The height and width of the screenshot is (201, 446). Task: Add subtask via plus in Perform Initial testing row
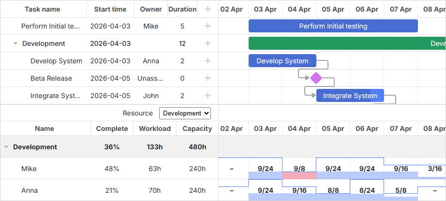[208, 26]
